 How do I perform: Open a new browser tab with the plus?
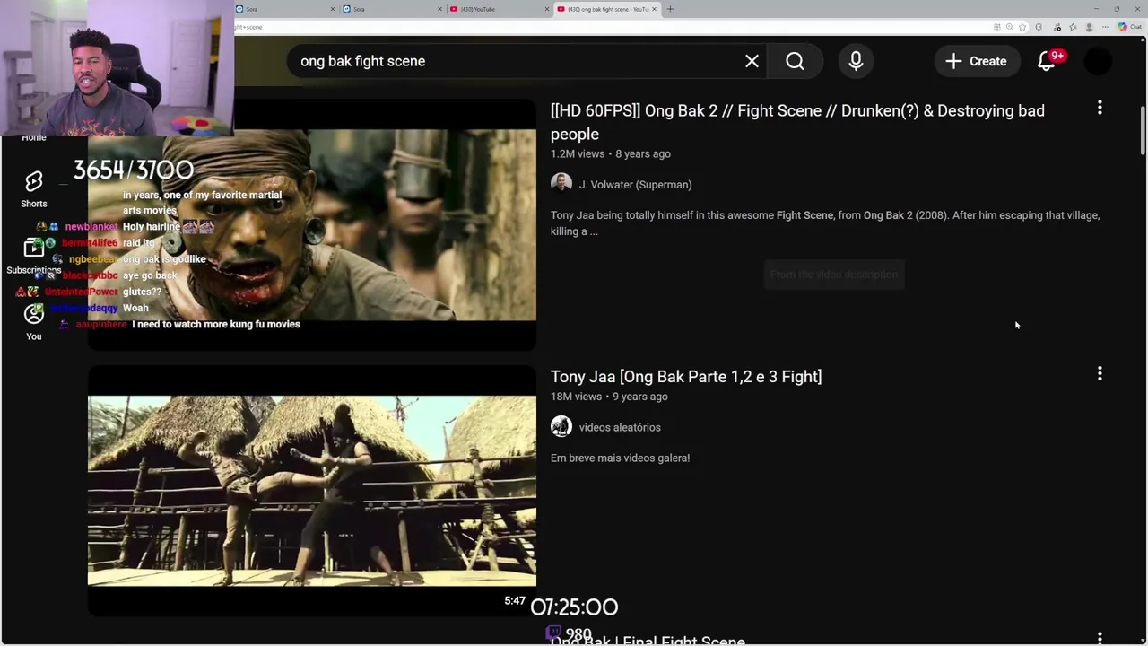(x=670, y=9)
